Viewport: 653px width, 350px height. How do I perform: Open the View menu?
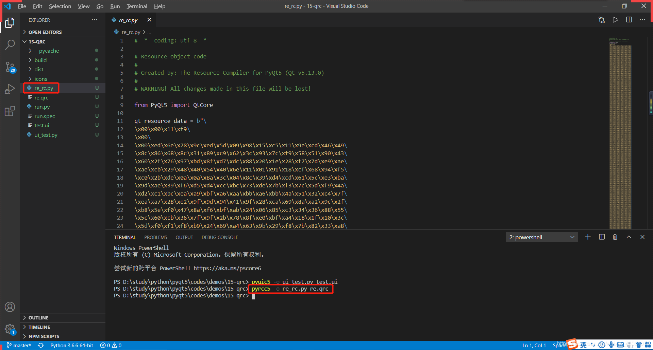coord(84,6)
